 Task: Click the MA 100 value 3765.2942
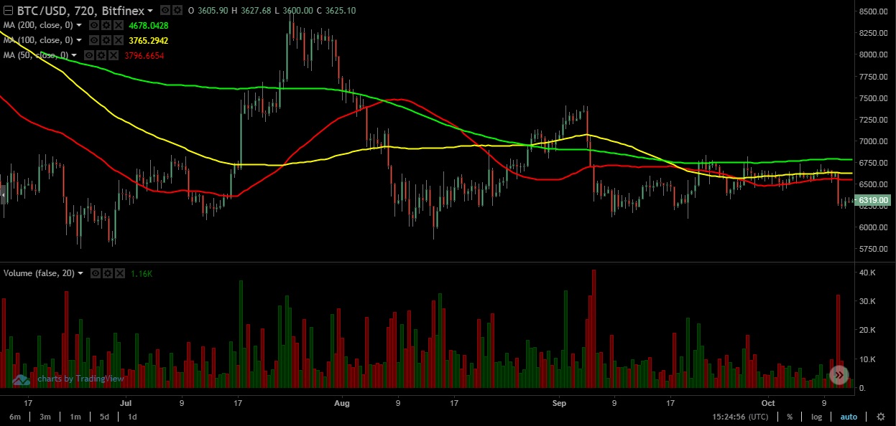click(149, 40)
